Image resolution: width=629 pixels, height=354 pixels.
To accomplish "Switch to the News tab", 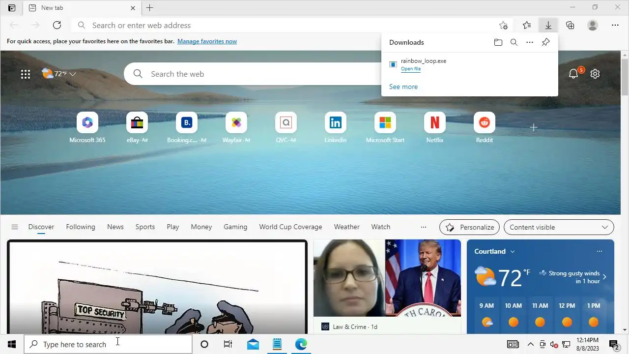I will click(115, 227).
